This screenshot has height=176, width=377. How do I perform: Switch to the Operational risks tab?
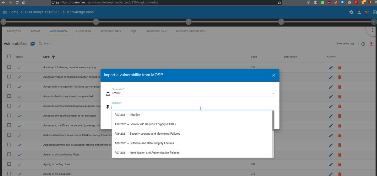156,31
